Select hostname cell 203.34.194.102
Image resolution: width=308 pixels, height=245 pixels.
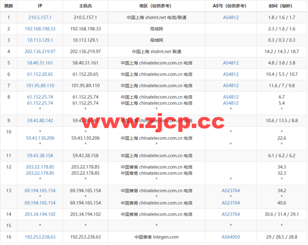point(86,214)
